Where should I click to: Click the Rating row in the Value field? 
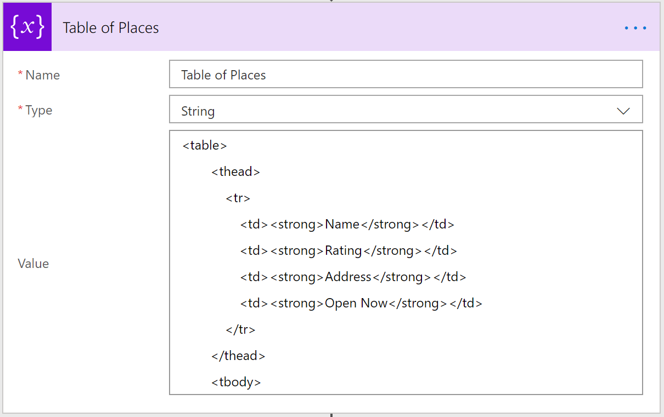point(348,250)
